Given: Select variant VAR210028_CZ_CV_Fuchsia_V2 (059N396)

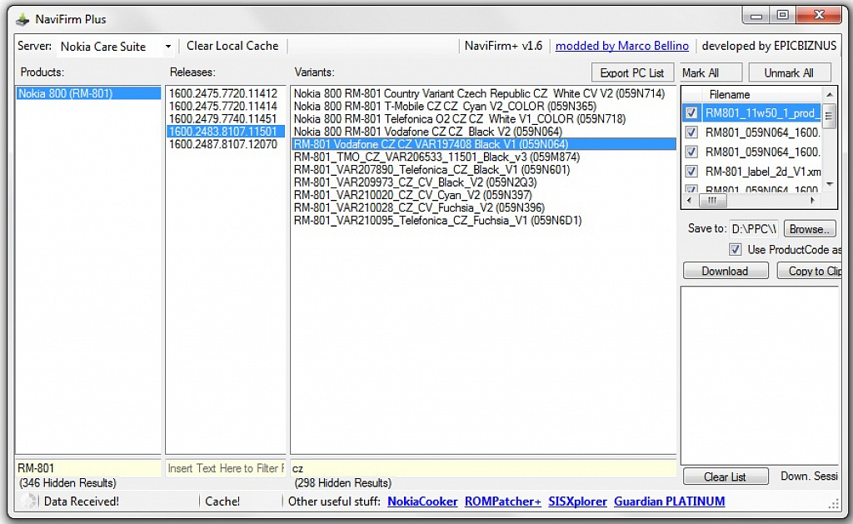Looking at the screenshot, I should (483, 208).
